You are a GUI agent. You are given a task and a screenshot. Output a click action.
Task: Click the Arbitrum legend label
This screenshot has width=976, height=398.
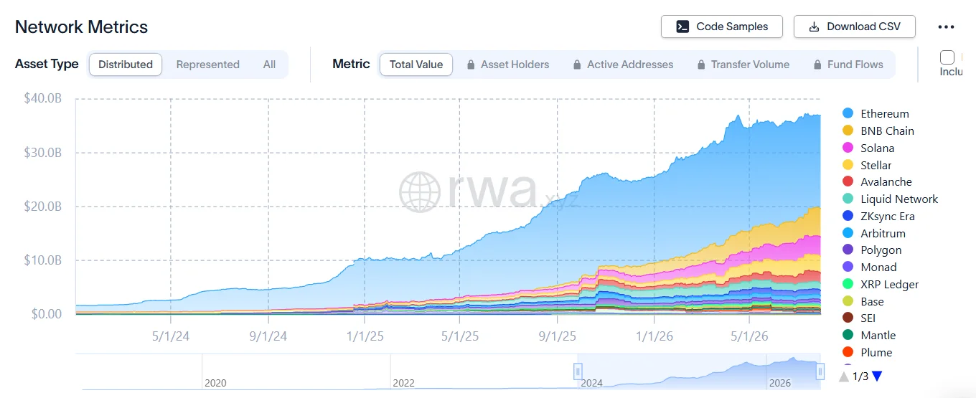[883, 233]
